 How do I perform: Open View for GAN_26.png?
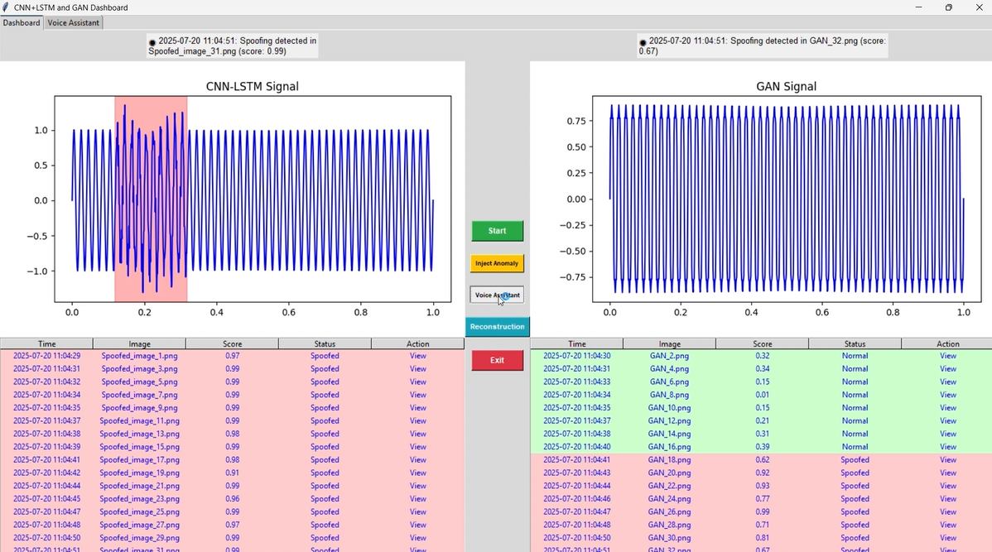(948, 512)
